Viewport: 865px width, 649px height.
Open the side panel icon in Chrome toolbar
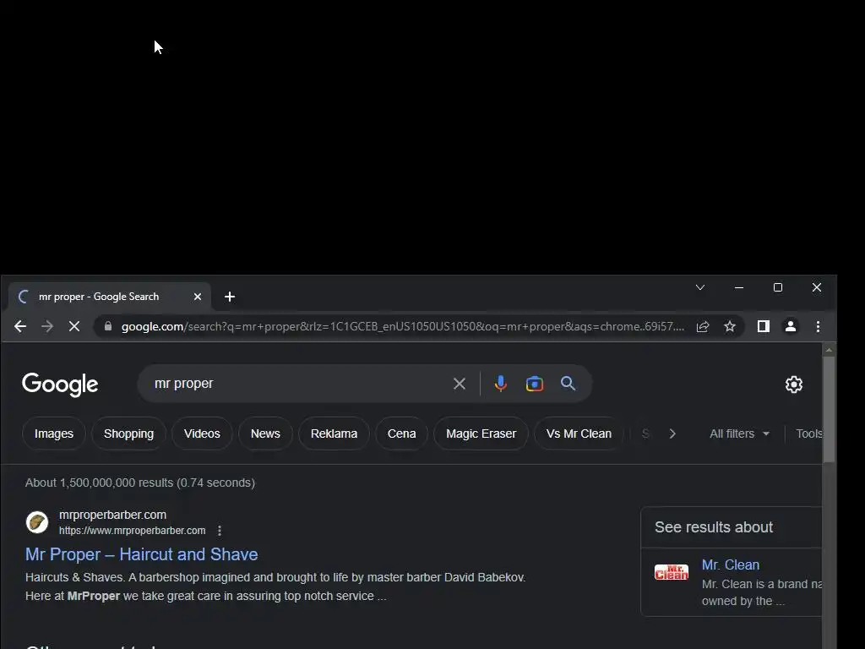pos(764,327)
